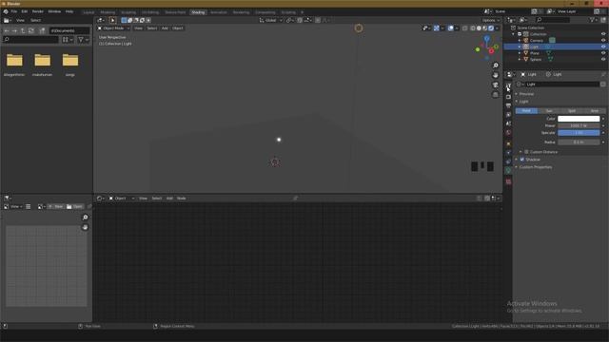Hide the Camera via eye icon

(603, 40)
